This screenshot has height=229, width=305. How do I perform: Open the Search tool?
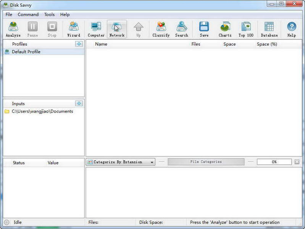182,29
